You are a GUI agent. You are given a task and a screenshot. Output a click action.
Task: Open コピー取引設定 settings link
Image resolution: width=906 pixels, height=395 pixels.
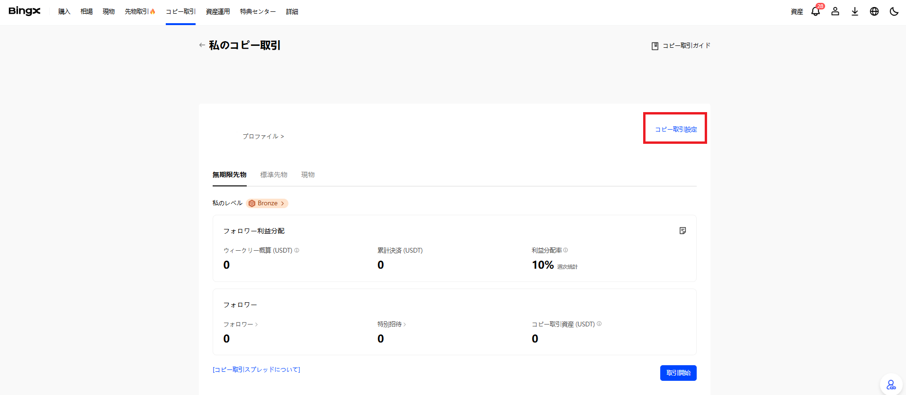[x=676, y=130]
